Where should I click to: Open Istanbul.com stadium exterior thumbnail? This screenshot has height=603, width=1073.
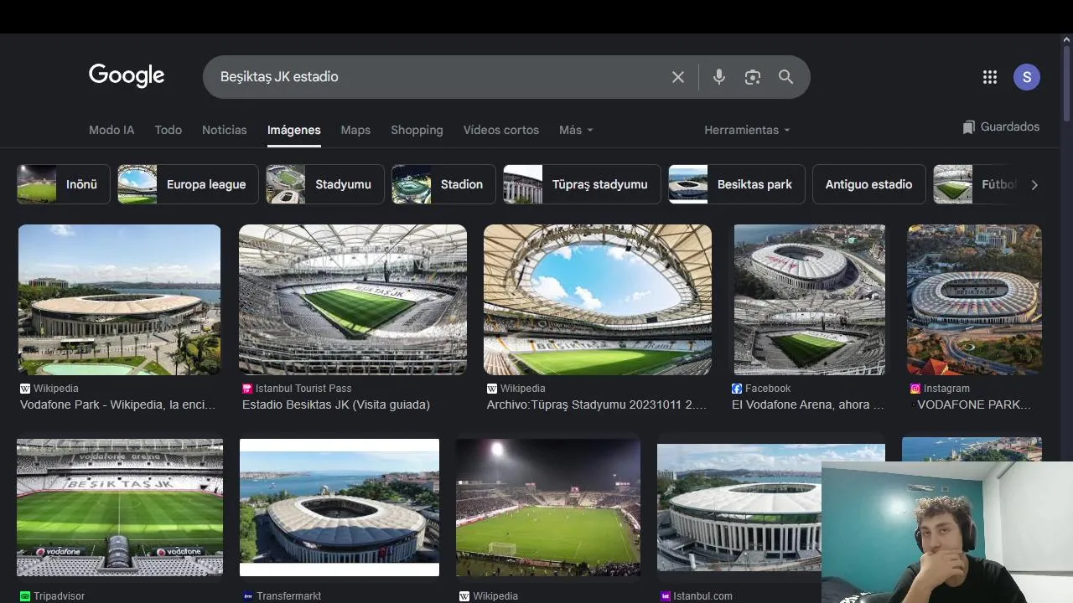739,508
